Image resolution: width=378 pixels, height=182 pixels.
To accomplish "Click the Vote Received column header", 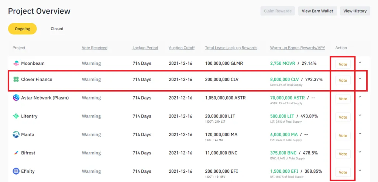I will pos(94,48).
